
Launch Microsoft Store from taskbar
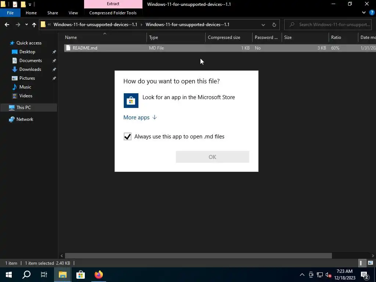coord(80,275)
